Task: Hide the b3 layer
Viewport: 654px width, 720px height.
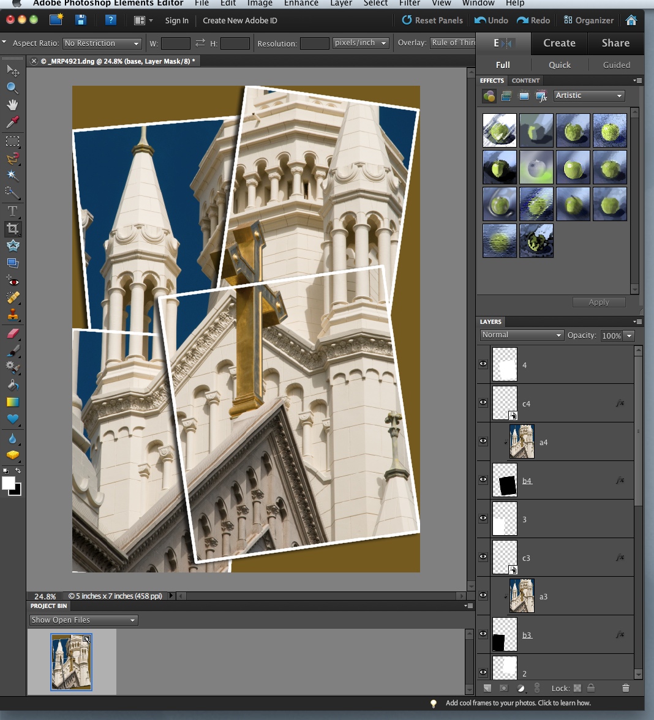Action: 483,634
